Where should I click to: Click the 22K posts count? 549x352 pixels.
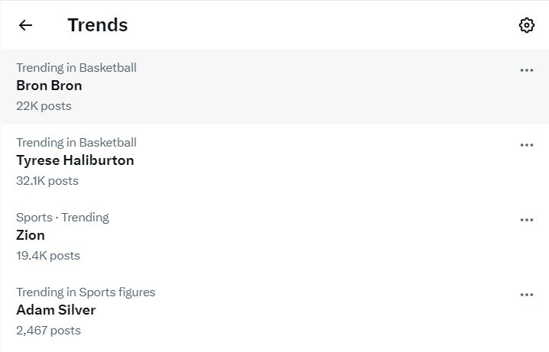tap(44, 106)
